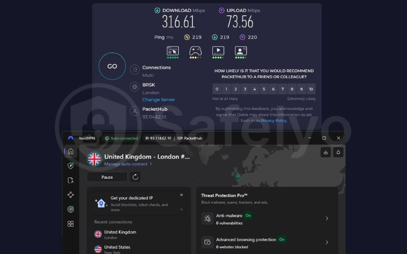This screenshot has width=407, height=254.
Task: Rate recommendation score 0
Action: click(x=217, y=89)
